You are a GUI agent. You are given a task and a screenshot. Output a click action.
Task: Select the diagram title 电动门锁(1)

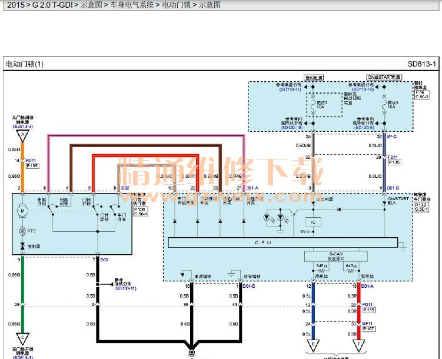[x=25, y=64]
